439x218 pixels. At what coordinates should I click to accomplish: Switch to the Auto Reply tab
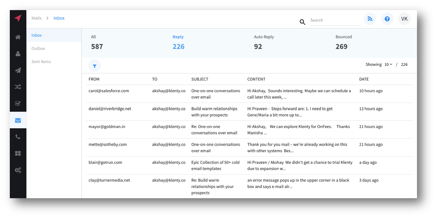coord(264,42)
